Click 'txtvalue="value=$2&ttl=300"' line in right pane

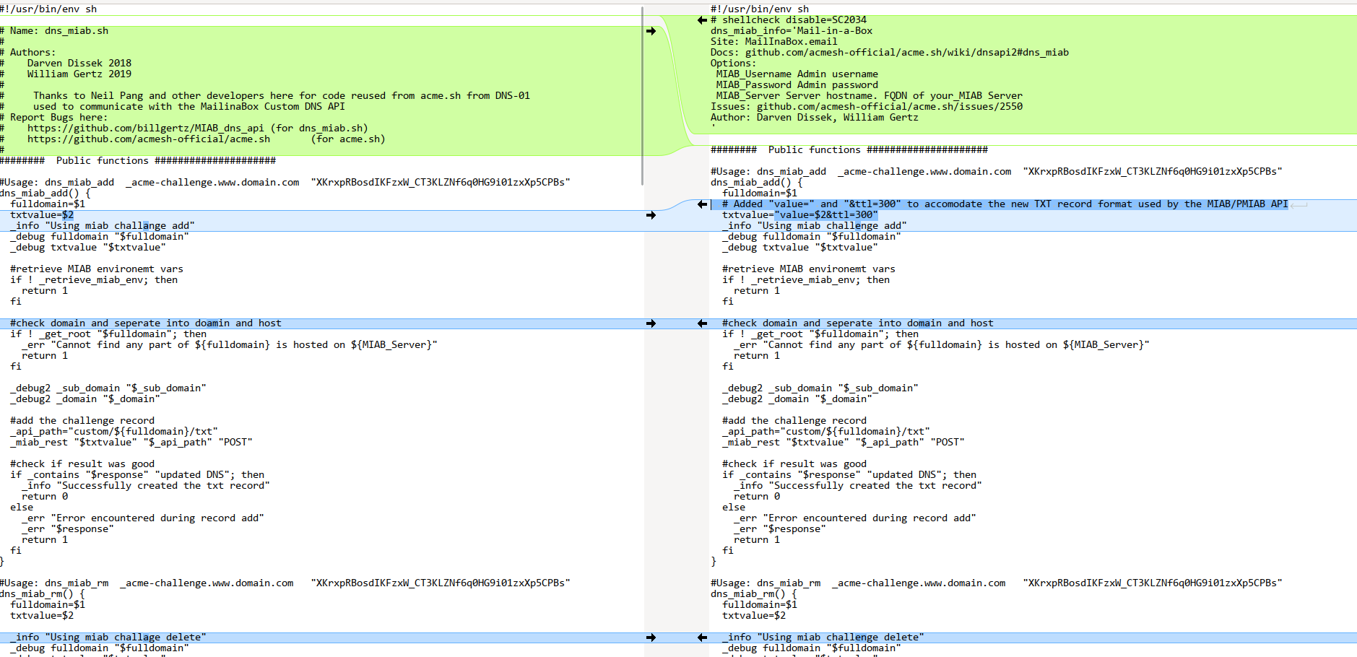click(800, 215)
